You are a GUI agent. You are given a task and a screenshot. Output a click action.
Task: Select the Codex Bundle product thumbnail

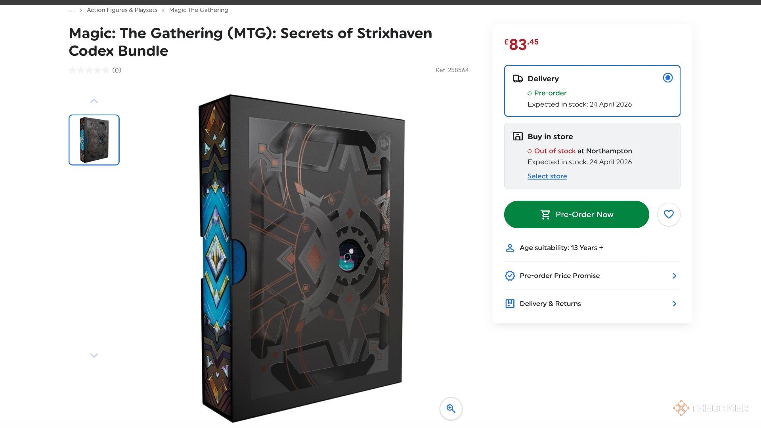pos(94,140)
